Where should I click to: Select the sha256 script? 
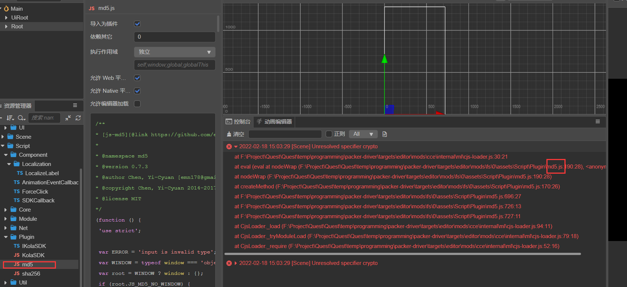point(31,273)
